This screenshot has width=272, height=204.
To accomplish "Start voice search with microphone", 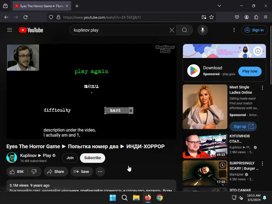I will click(x=202, y=30).
